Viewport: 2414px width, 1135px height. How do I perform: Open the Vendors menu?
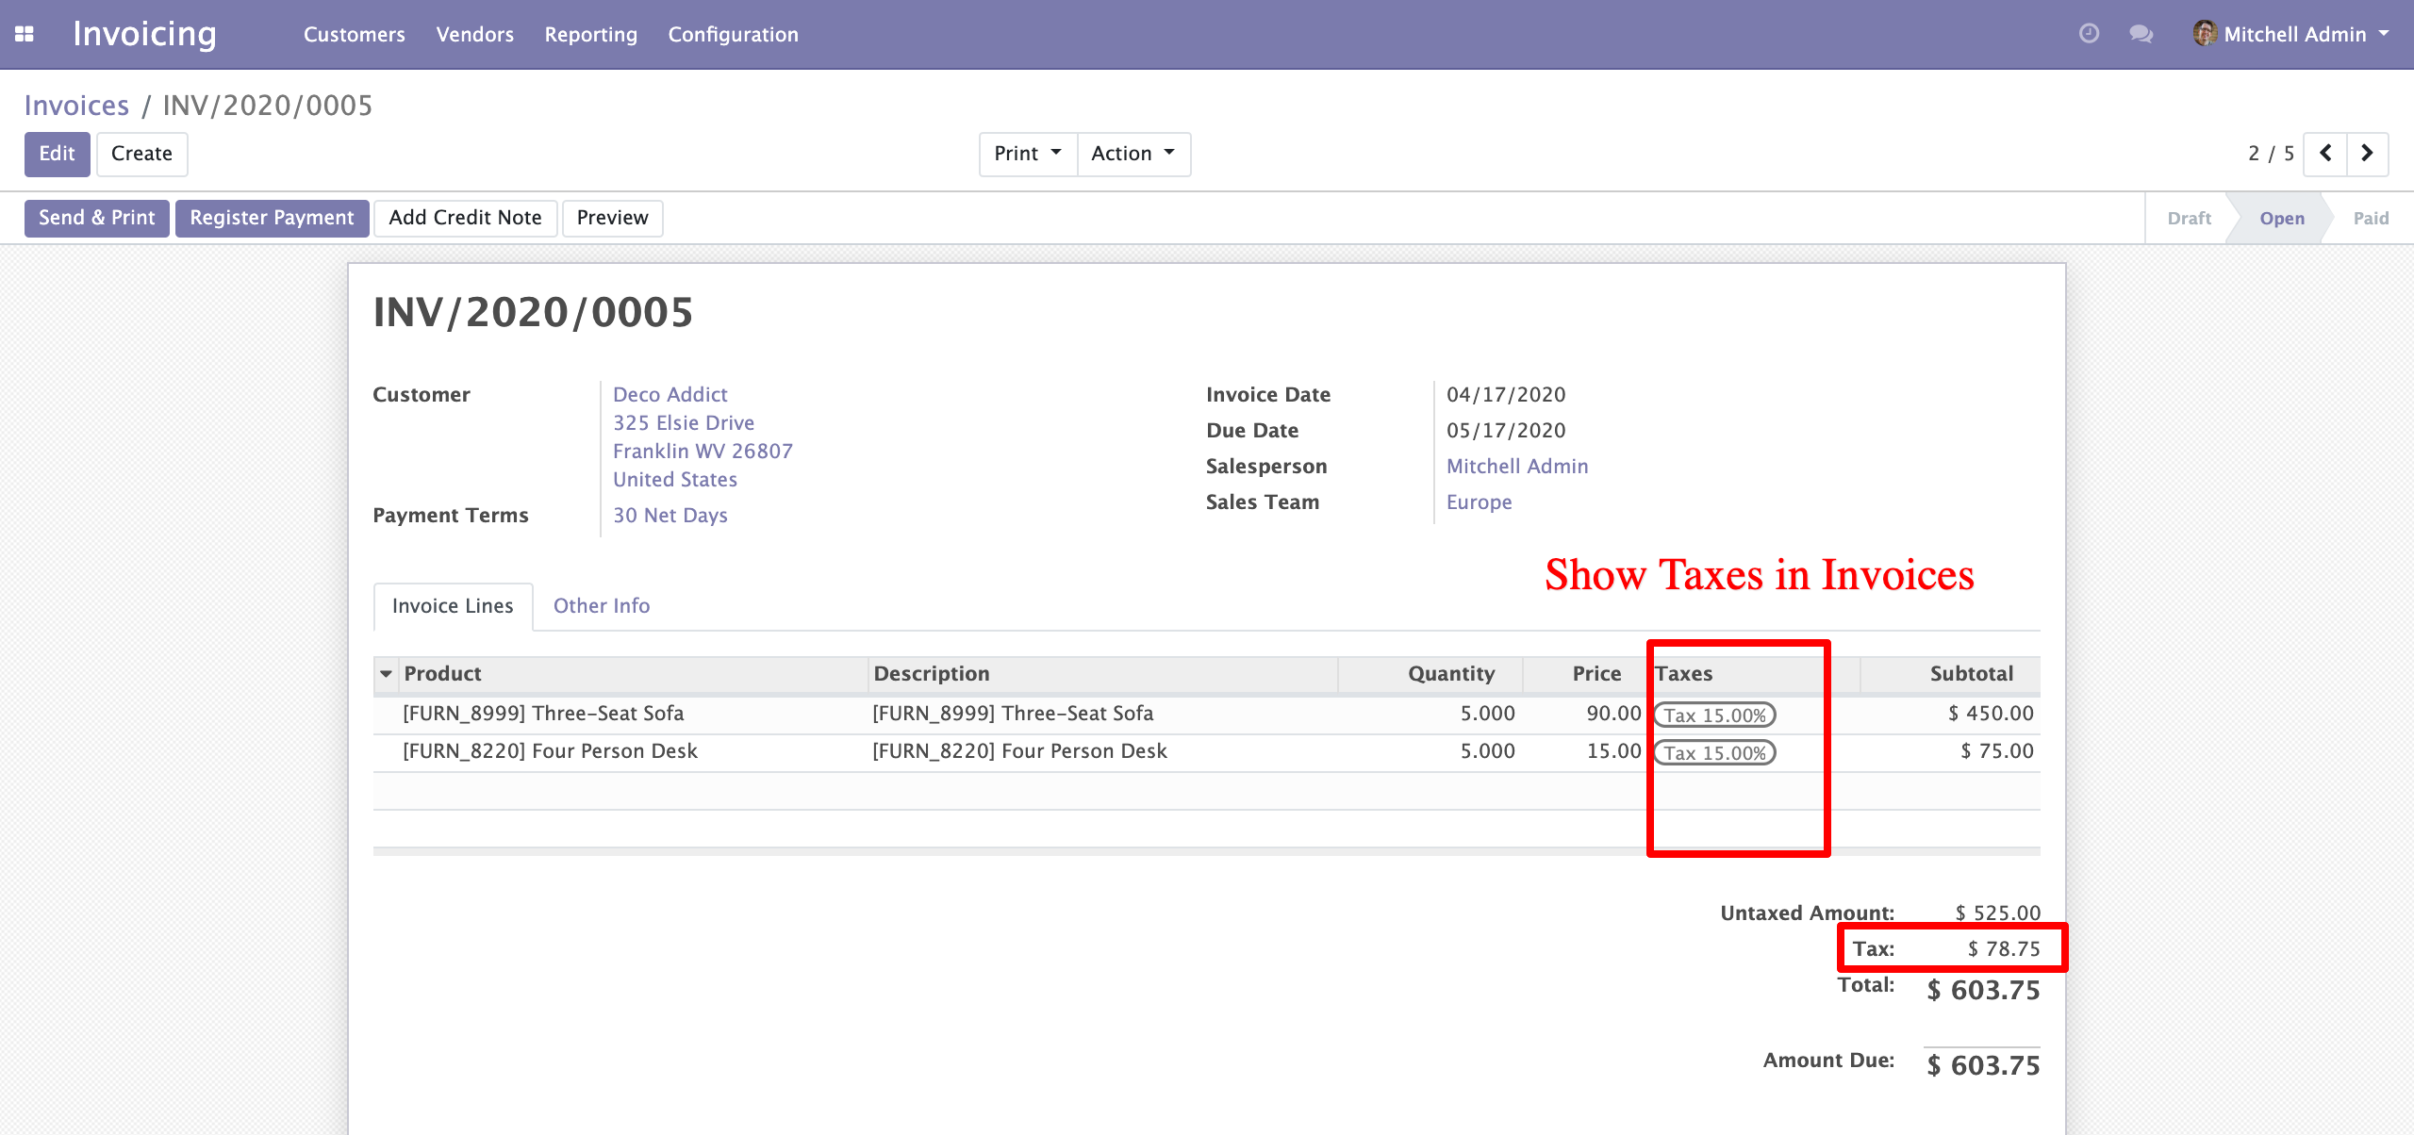click(x=474, y=34)
